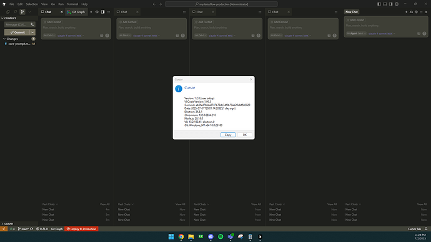
Task: Expand Past Chats dropdown in first pane
Action: point(50,204)
